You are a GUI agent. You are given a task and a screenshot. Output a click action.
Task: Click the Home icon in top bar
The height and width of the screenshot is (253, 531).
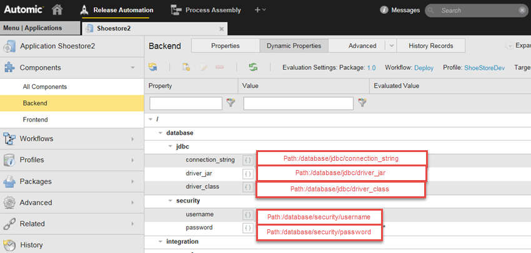[x=57, y=10]
